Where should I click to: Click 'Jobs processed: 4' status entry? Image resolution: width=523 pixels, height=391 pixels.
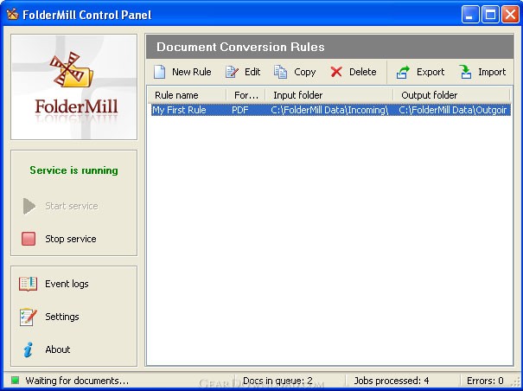[x=392, y=381]
